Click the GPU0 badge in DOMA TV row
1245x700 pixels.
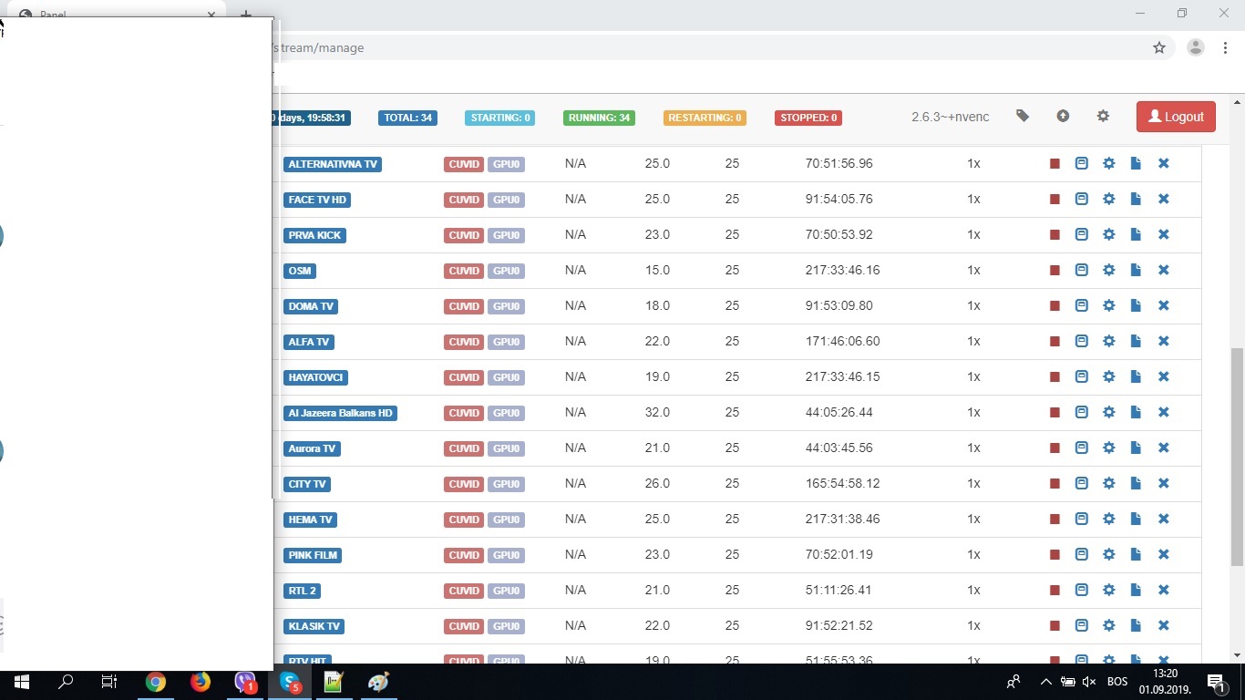(506, 306)
